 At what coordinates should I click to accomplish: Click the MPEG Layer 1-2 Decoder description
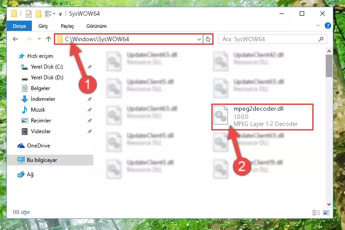click(x=266, y=124)
